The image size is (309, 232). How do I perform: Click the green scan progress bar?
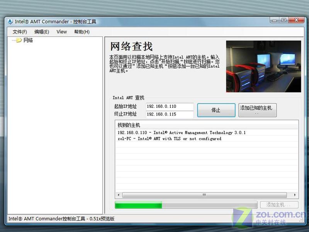(186, 205)
